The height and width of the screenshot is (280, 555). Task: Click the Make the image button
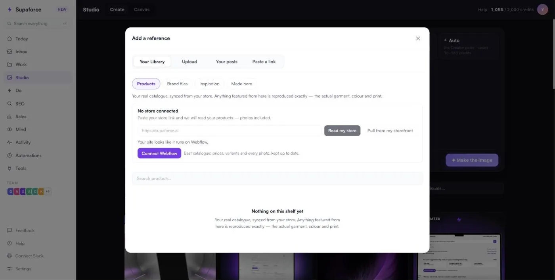(472, 160)
